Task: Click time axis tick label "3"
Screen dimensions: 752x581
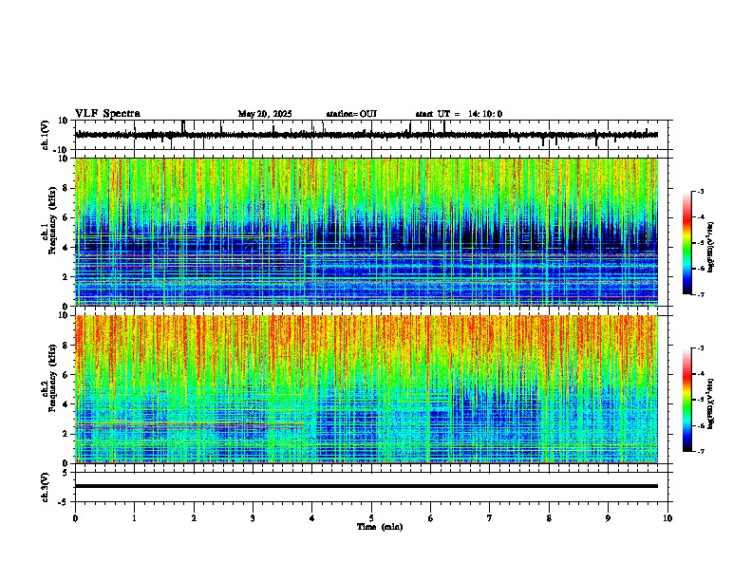Action: click(x=253, y=518)
